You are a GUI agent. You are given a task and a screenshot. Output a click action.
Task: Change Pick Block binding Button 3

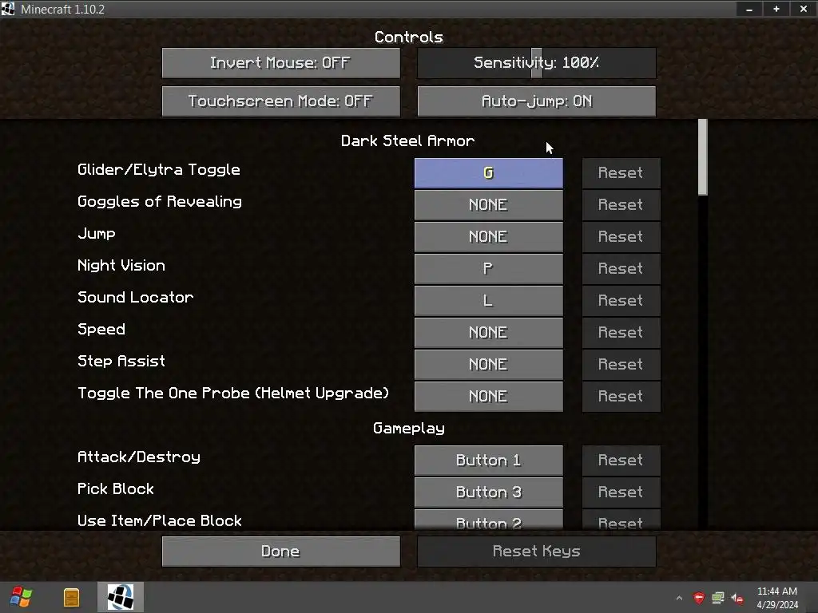(x=488, y=492)
